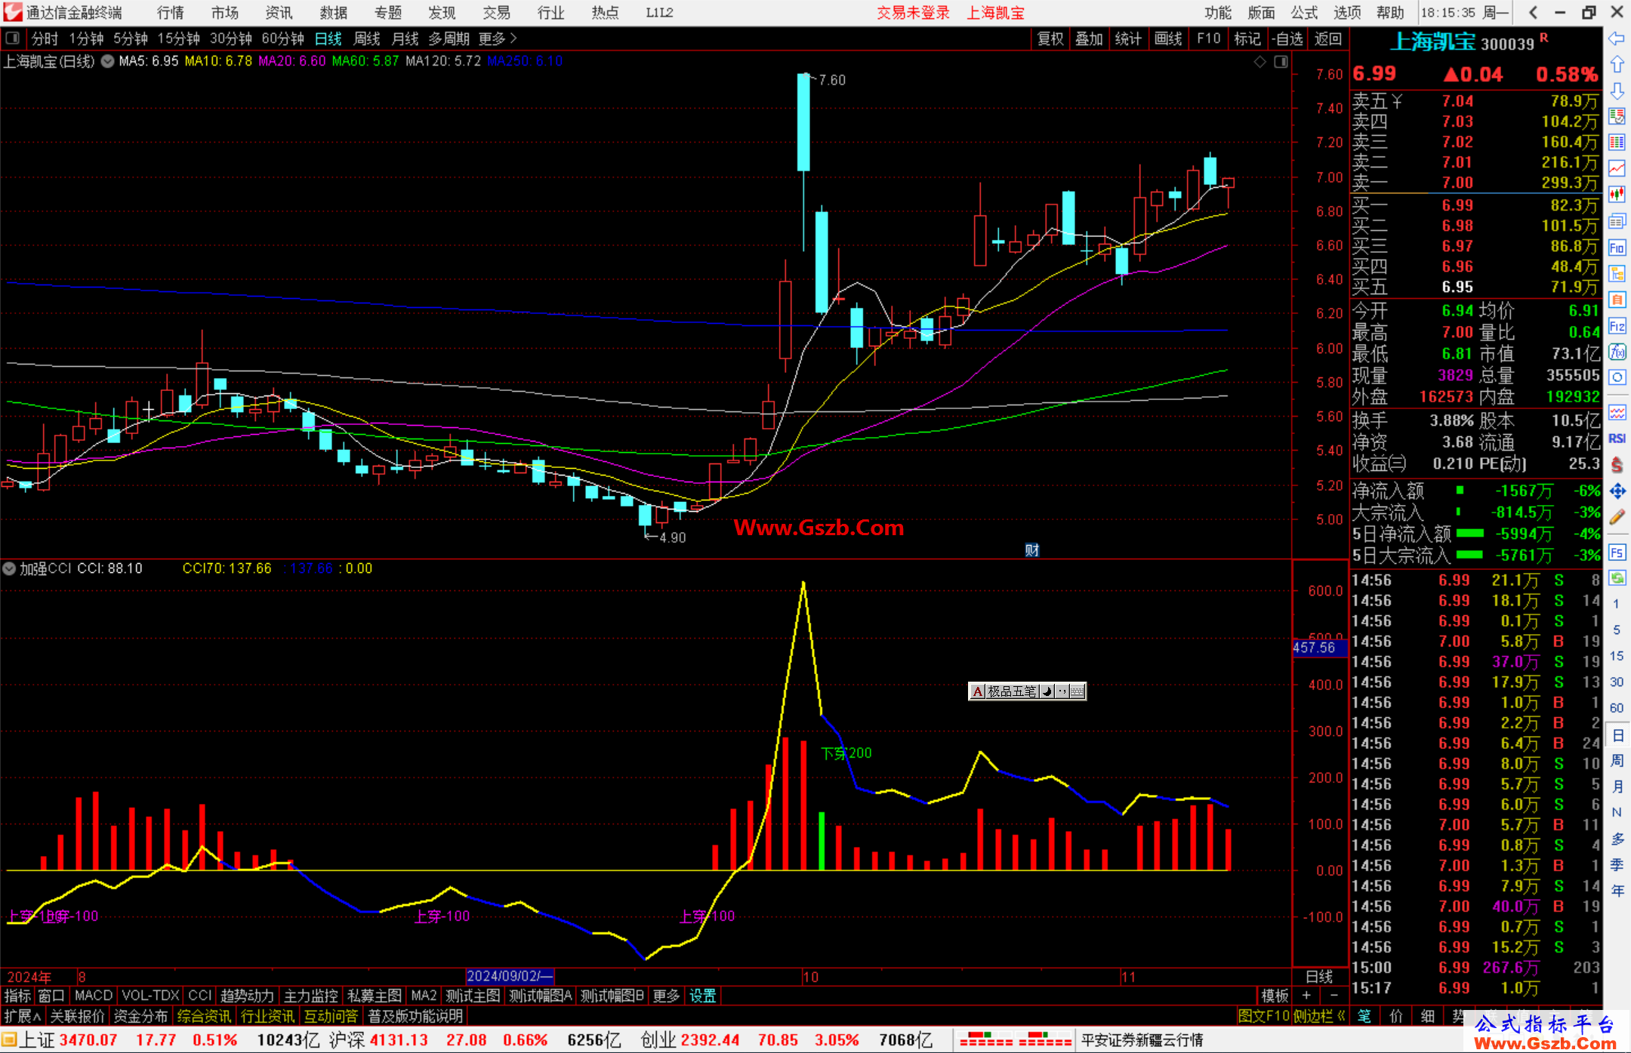Open the 更多 indicator list in bottom tabs
Image resolution: width=1631 pixels, height=1053 pixels.
[x=666, y=996]
